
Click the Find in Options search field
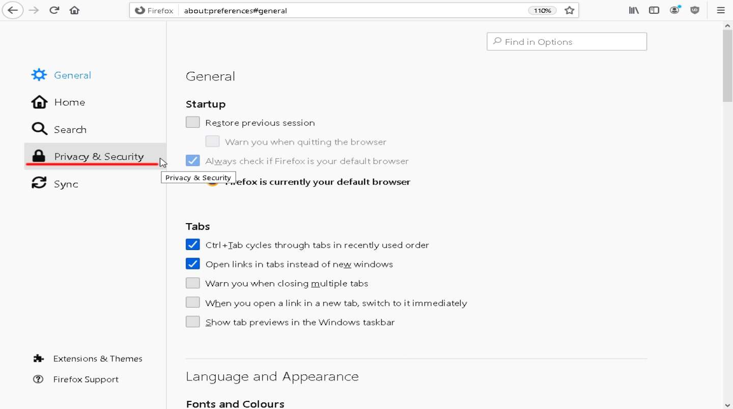point(567,42)
